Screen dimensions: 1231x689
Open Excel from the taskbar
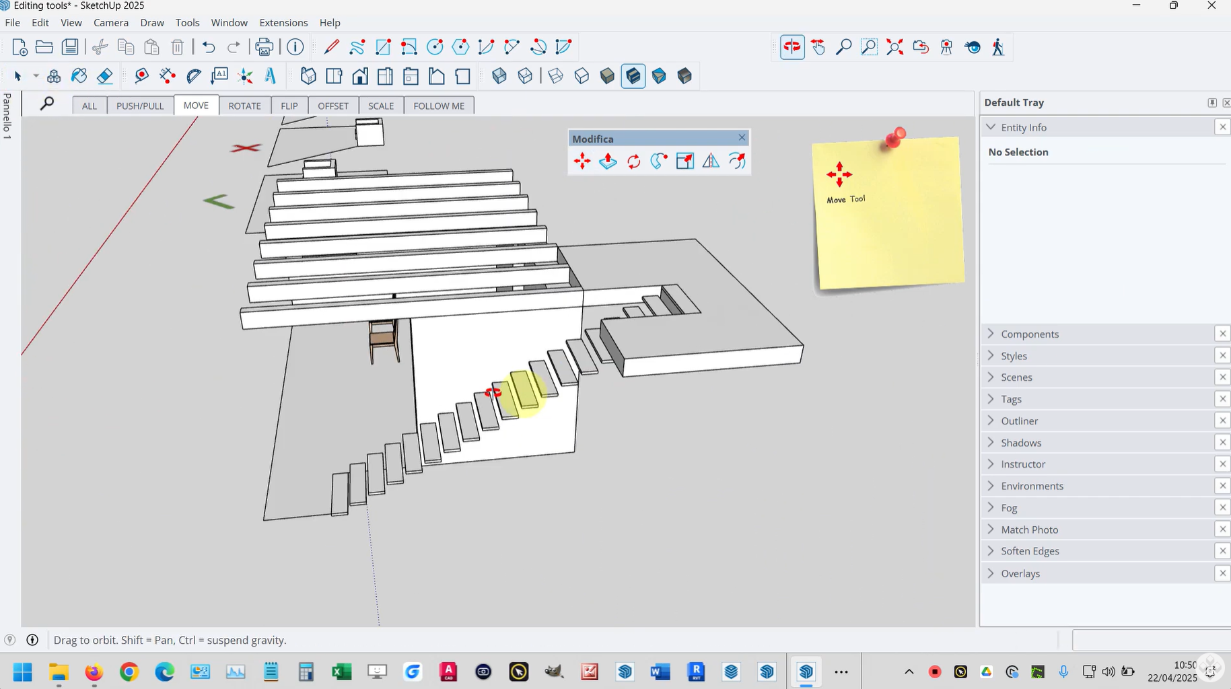tap(341, 672)
